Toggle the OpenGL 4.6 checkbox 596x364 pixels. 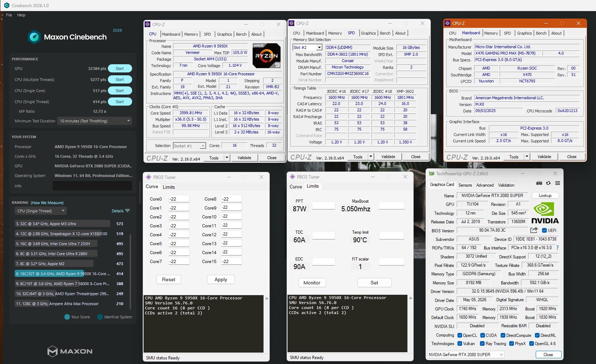point(532,344)
